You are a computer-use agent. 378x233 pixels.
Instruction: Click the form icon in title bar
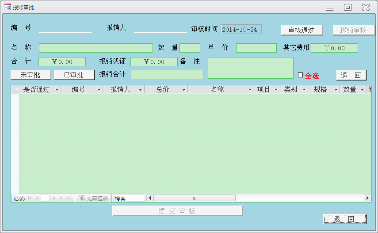(x=7, y=7)
